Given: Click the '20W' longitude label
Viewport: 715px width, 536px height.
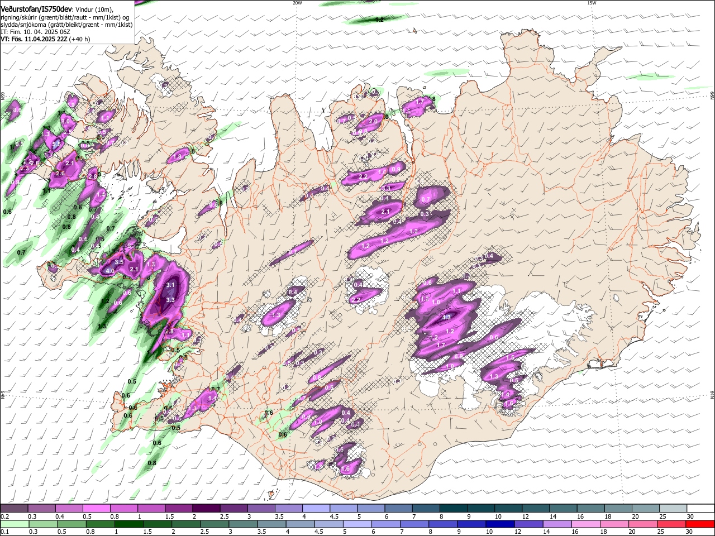Looking at the screenshot, I should [x=297, y=3].
